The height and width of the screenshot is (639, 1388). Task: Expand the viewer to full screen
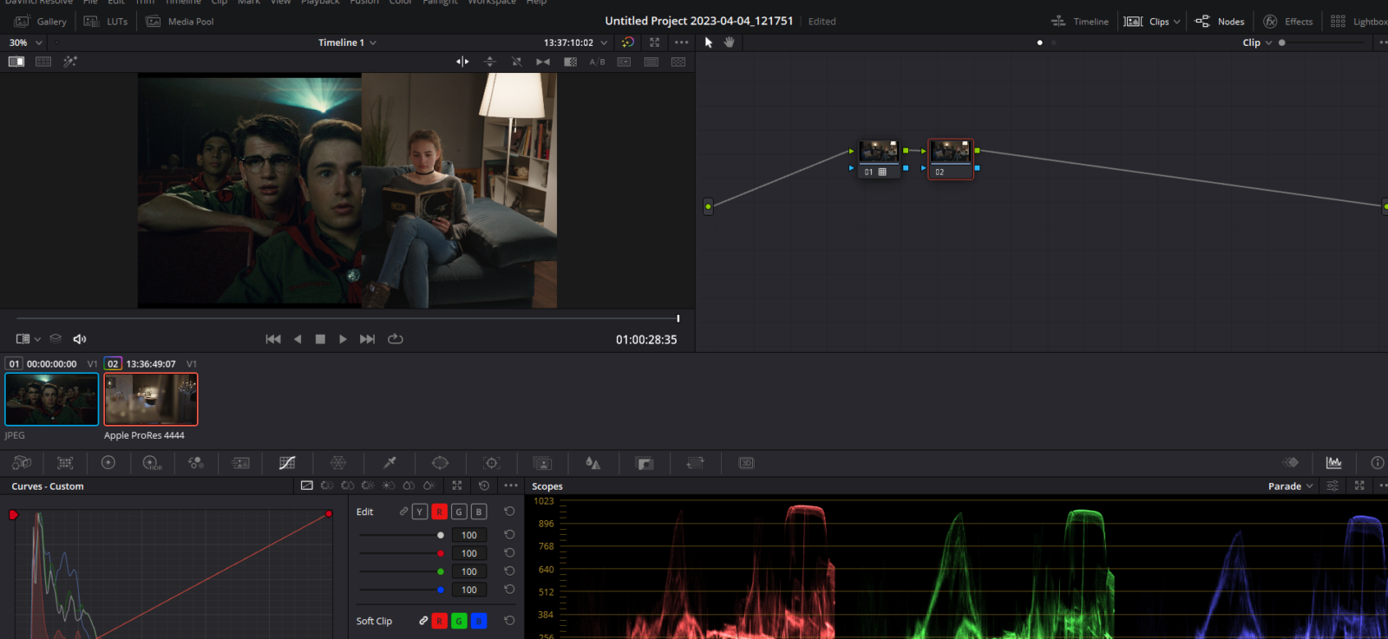[655, 42]
